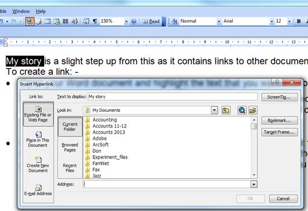Select E-mail Address link option

[x=38, y=190]
